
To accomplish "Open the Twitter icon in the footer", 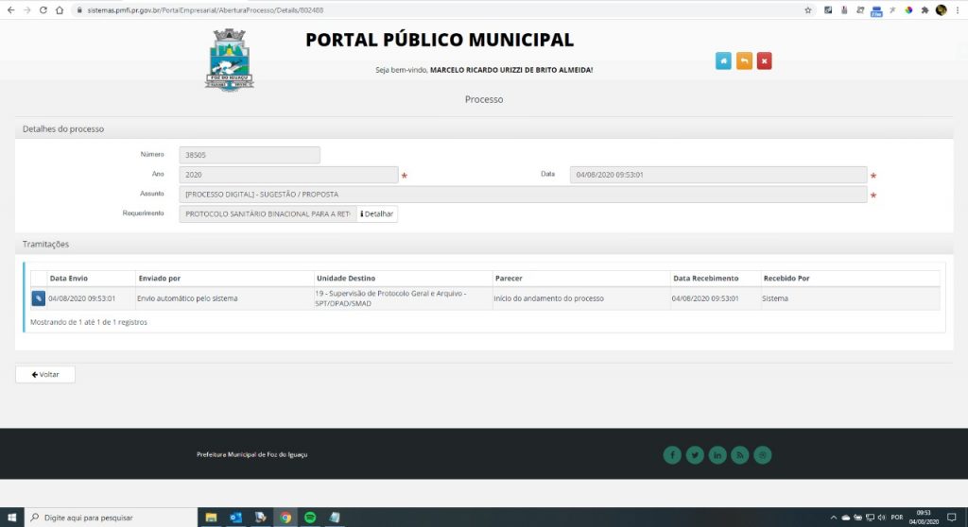I will pos(695,455).
